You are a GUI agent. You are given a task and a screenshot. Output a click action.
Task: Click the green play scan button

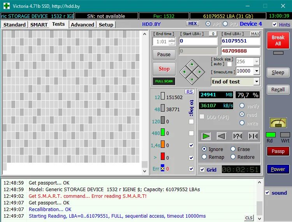coord(206,136)
